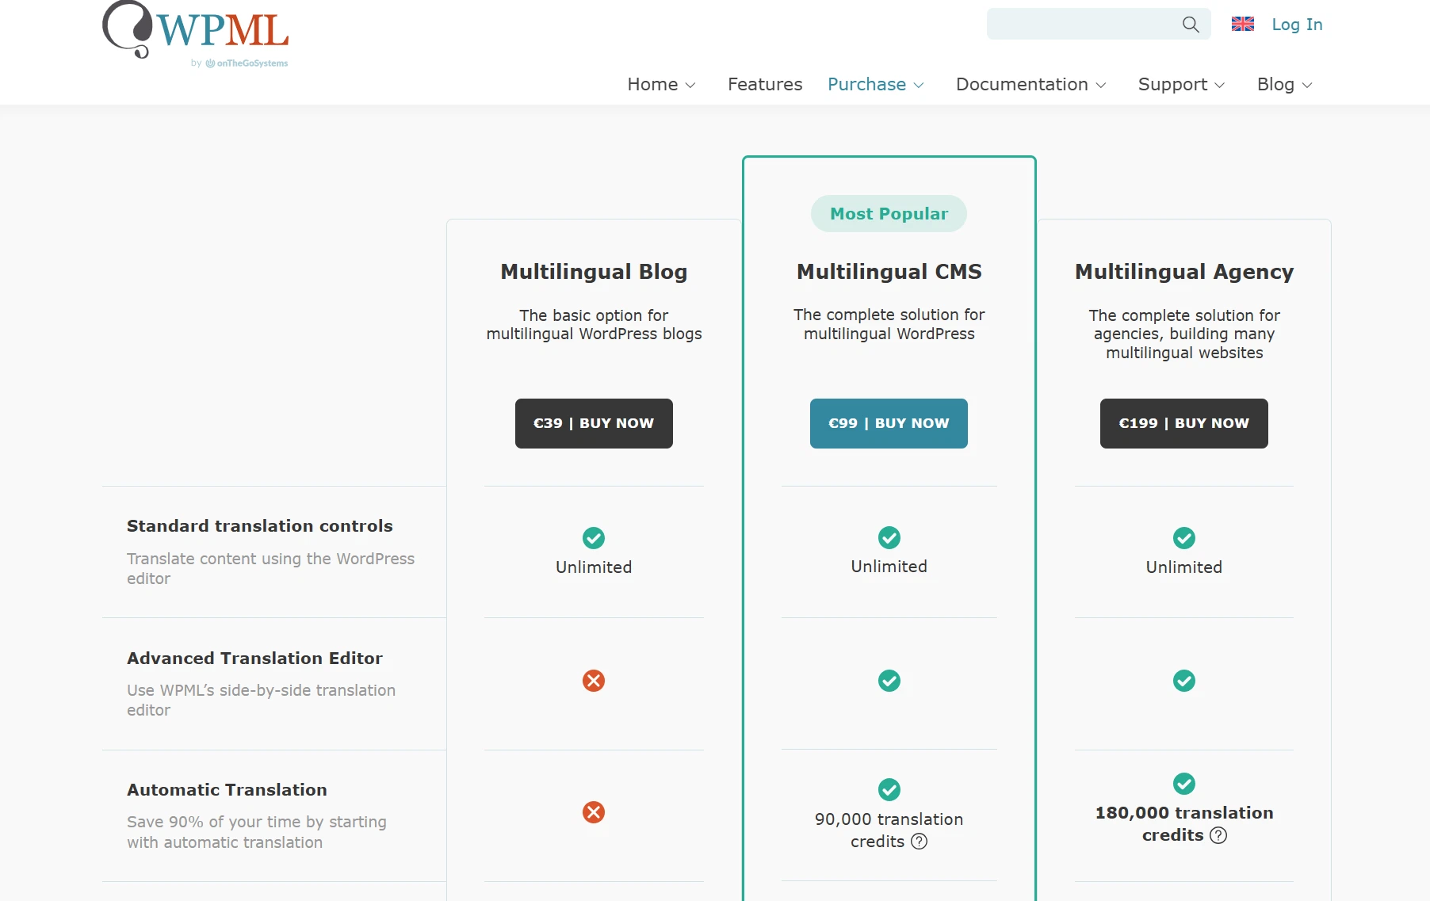Click CMS plan's Advanced Translation Editor checkmark
The height and width of the screenshot is (901, 1430).
[889, 681]
